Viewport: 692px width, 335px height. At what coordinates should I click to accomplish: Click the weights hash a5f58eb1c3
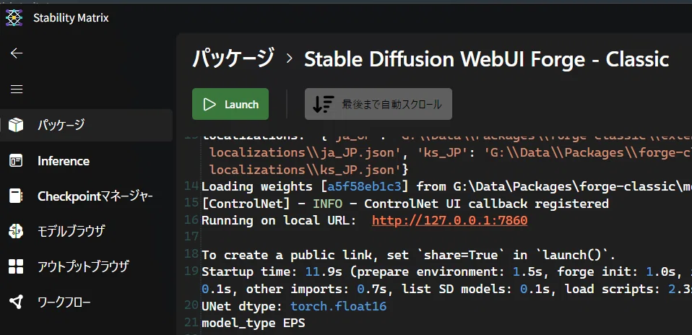click(365, 186)
